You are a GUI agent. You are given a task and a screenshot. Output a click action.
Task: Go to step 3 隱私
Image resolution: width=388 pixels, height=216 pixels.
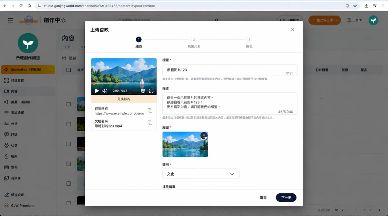249,42
